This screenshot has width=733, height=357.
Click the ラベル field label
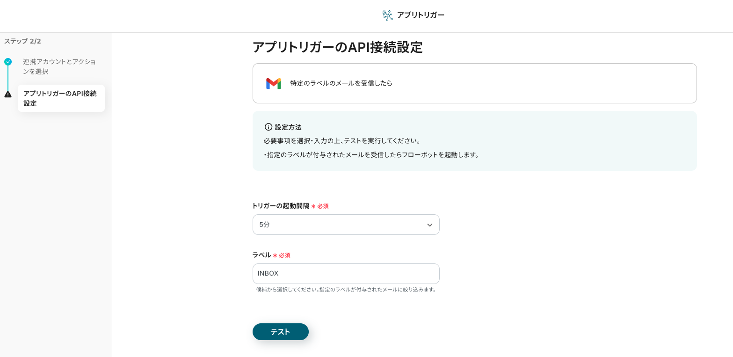click(x=261, y=255)
